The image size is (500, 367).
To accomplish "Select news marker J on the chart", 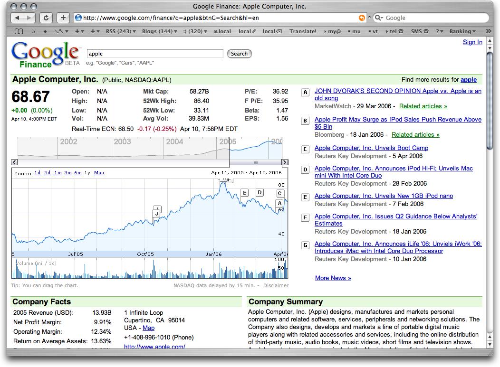I will 156,214.
